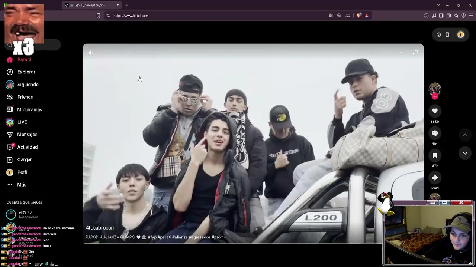Viewport: 476px width, 267px height.
Task: Click the #parati hashtag in caption
Action: [x=164, y=237]
